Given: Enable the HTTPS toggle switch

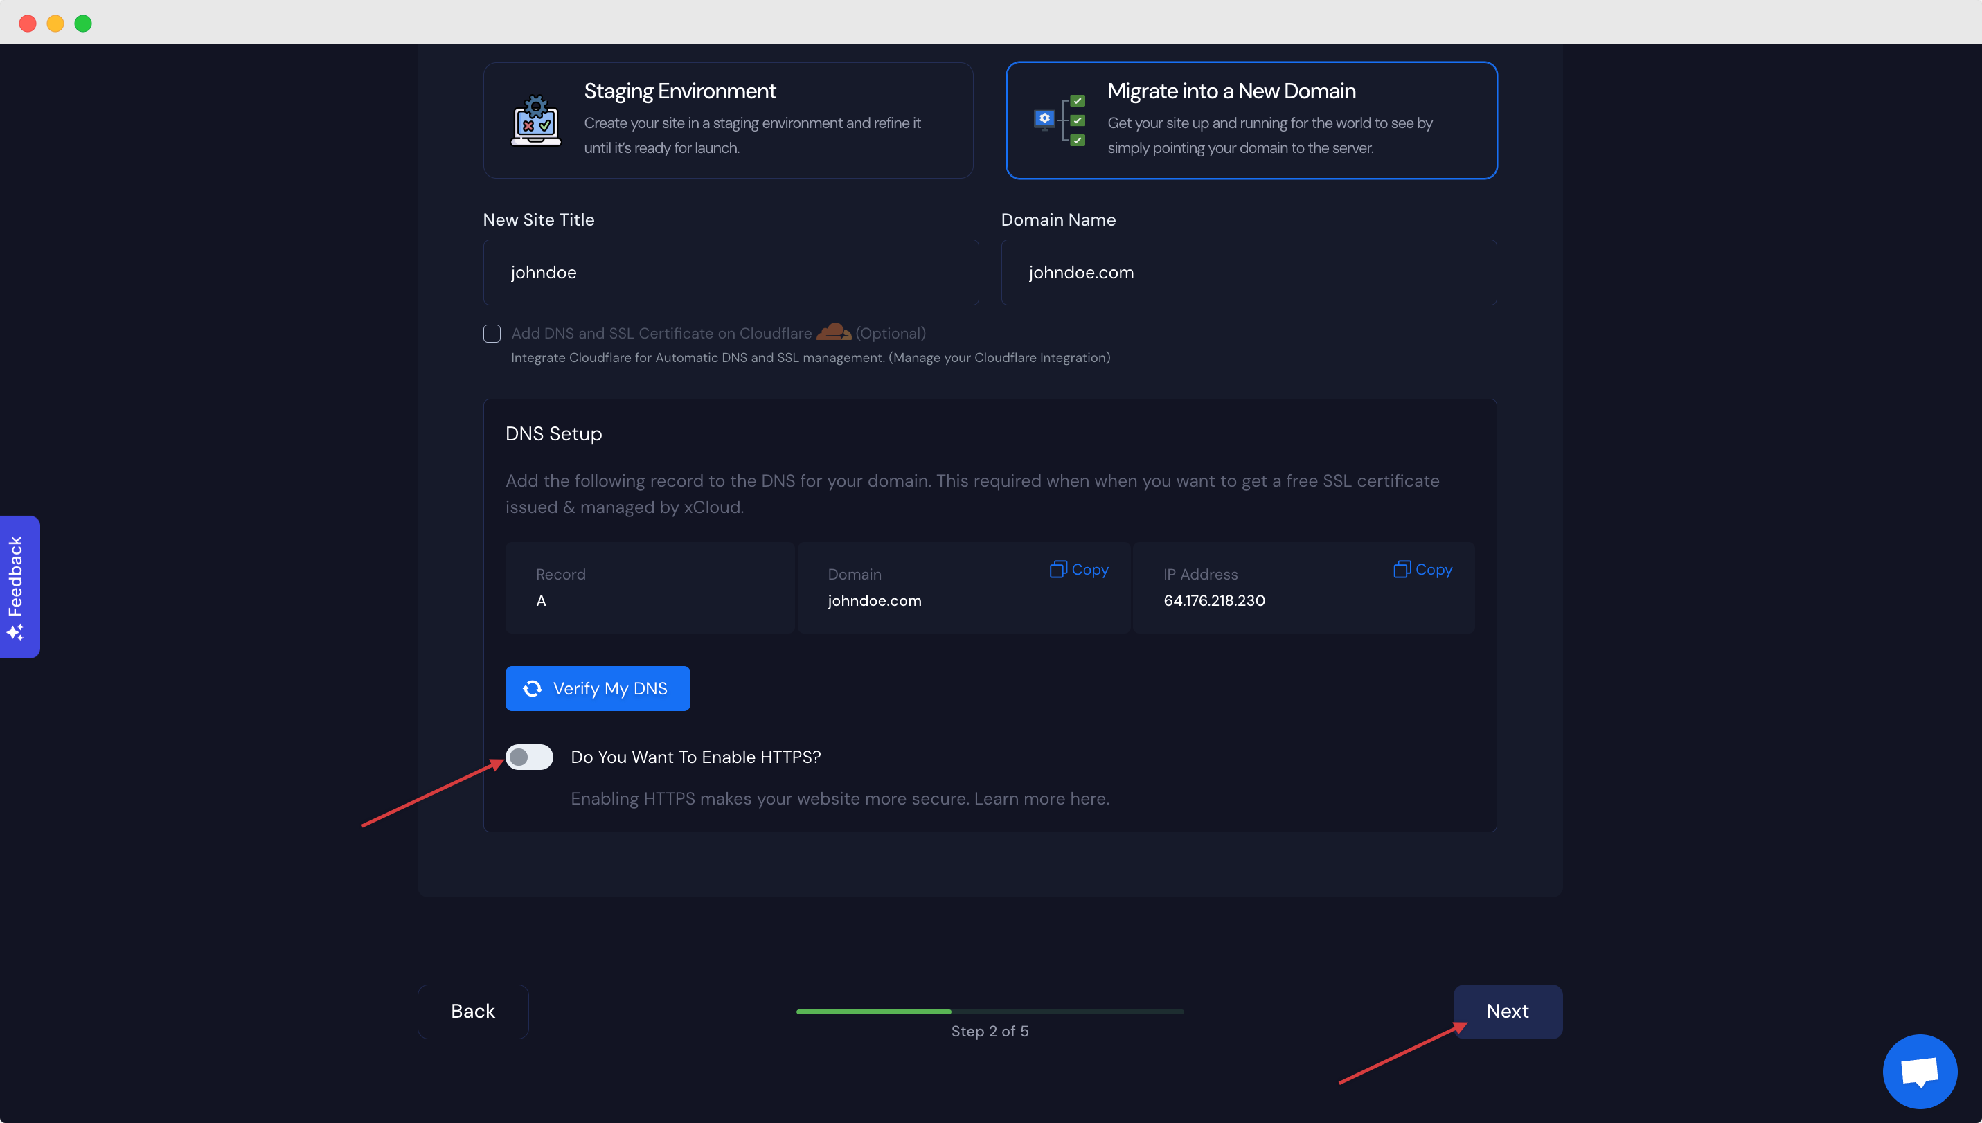Looking at the screenshot, I should pyautogui.click(x=529, y=757).
